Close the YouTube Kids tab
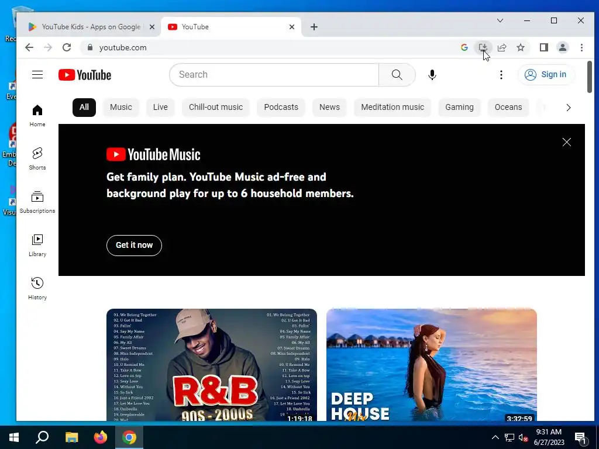 tap(152, 27)
